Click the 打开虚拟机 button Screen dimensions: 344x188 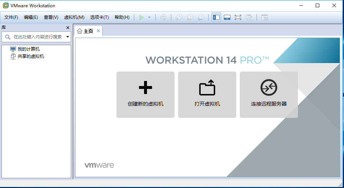[207, 95]
